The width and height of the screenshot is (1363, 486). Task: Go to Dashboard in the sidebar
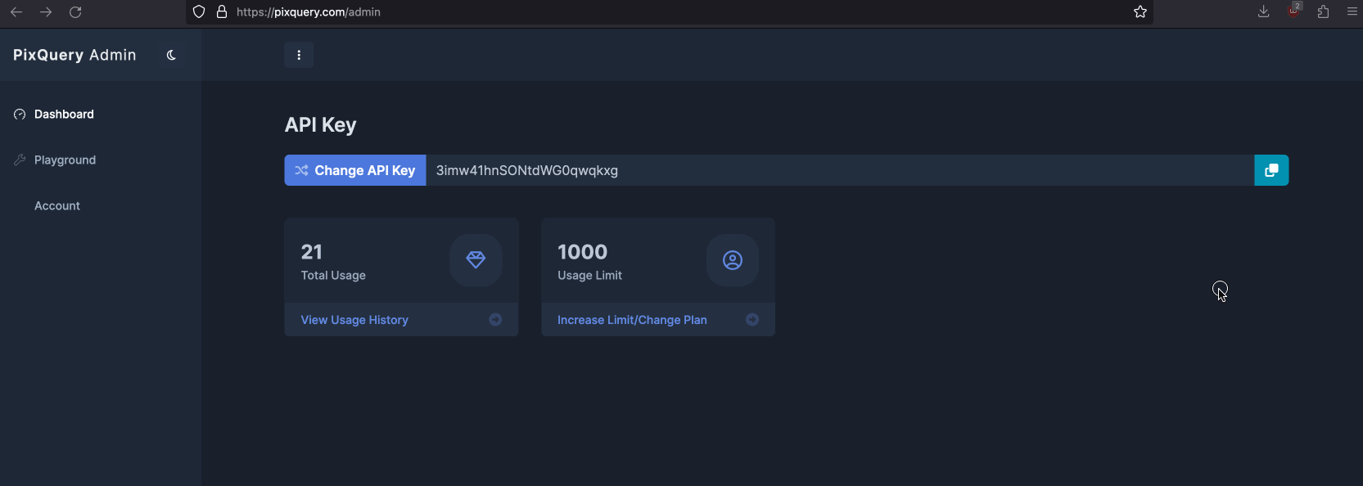tap(64, 115)
